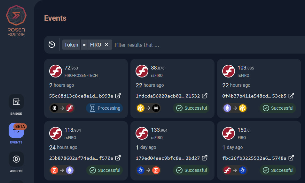Click the Processing status badge
This screenshot has height=183, width=305.
(x=105, y=108)
